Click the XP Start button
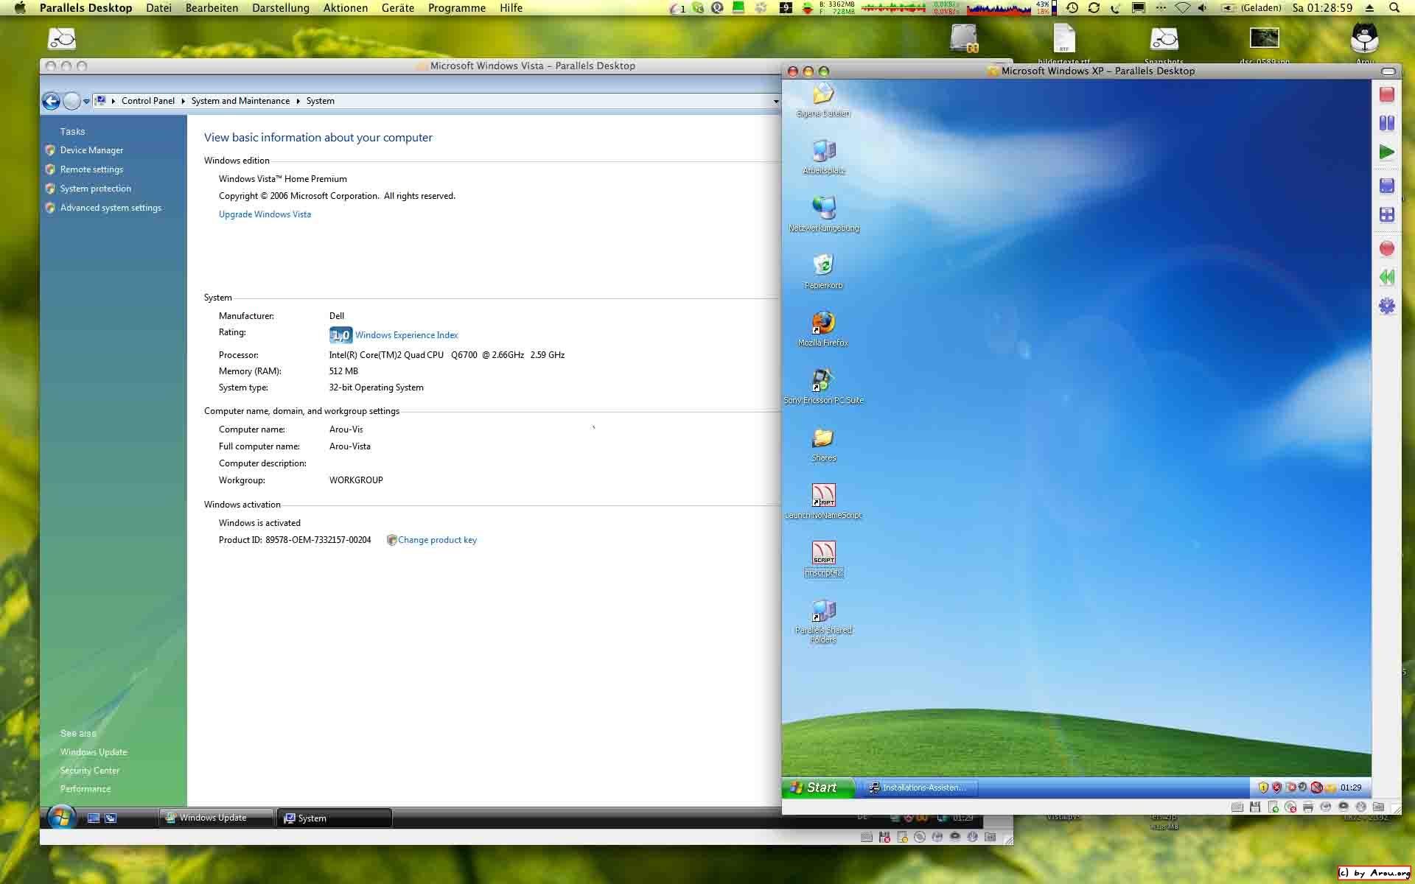This screenshot has width=1415, height=884. (815, 787)
